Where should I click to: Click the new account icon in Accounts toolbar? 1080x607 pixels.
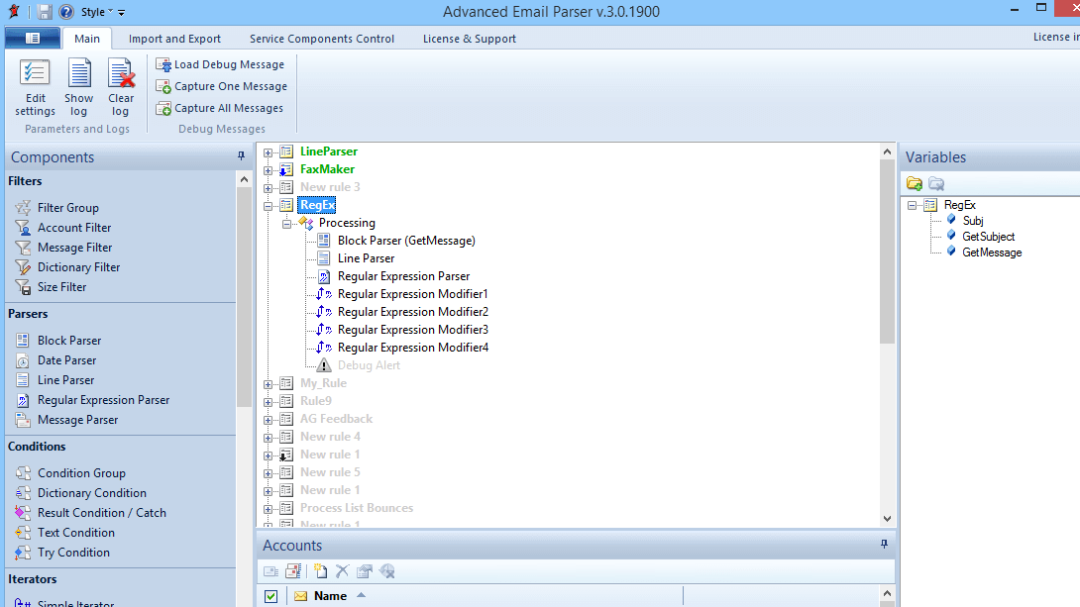(320, 571)
